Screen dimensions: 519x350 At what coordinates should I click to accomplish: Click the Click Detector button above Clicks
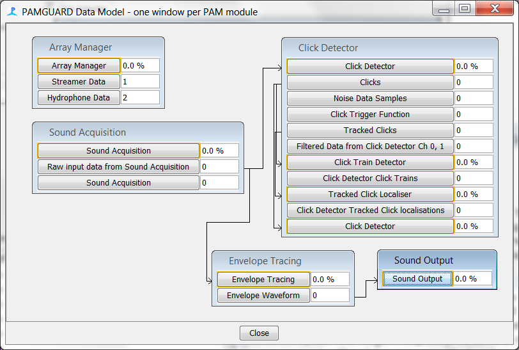click(x=370, y=67)
